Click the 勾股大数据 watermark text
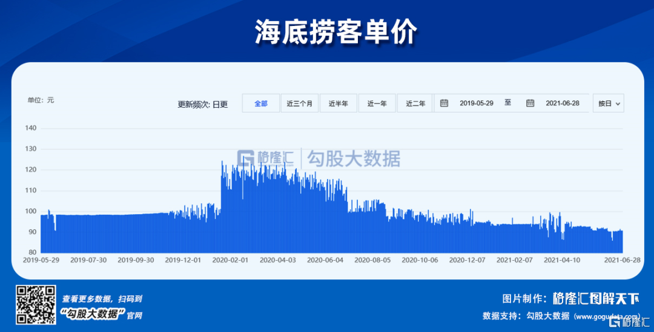This screenshot has height=332, width=654. pos(354,158)
